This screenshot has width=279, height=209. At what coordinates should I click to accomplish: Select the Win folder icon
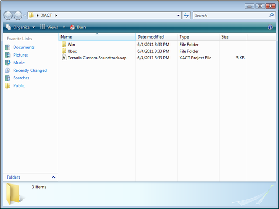click(x=64, y=45)
